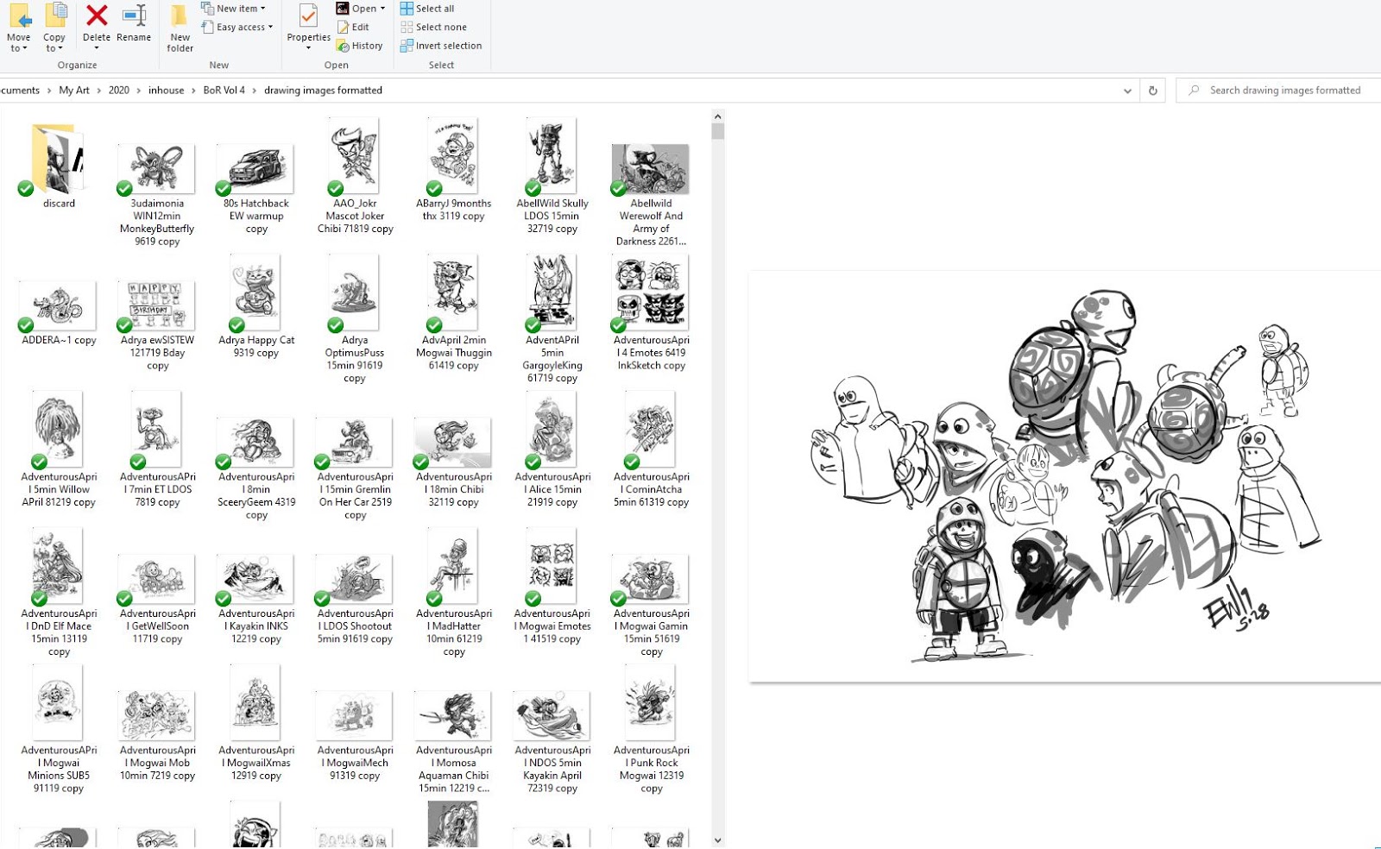
Task: Expand the chevron after BoR Vol 4 breadcrumb
Action: tap(255, 91)
